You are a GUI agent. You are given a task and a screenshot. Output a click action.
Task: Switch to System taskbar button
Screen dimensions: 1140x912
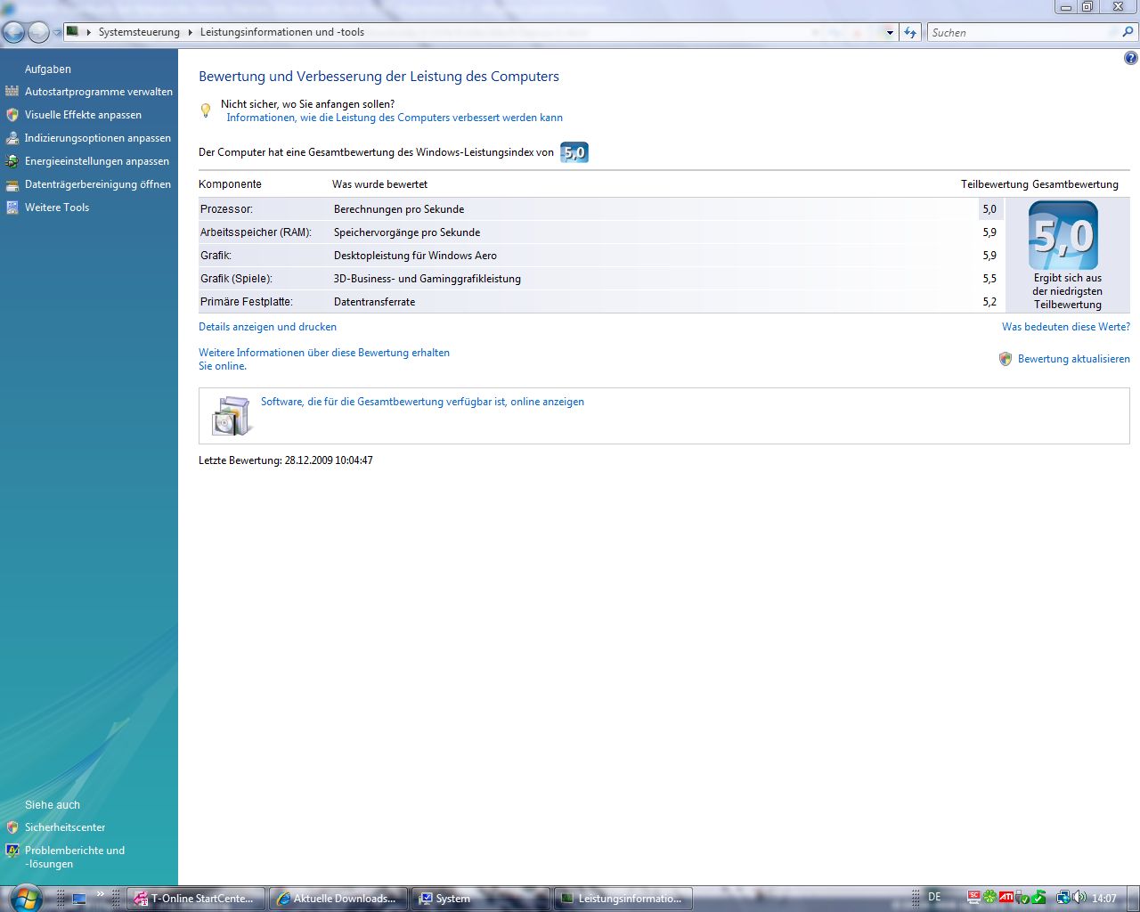pos(481,899)
